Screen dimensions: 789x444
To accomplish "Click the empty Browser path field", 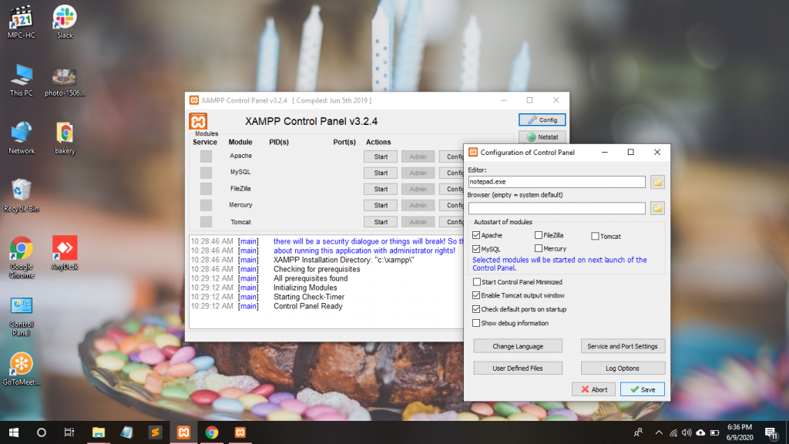I will pos(556,208).
